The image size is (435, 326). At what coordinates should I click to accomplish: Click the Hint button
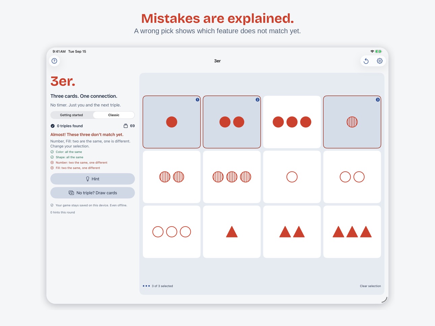click(x=92, y=179)
